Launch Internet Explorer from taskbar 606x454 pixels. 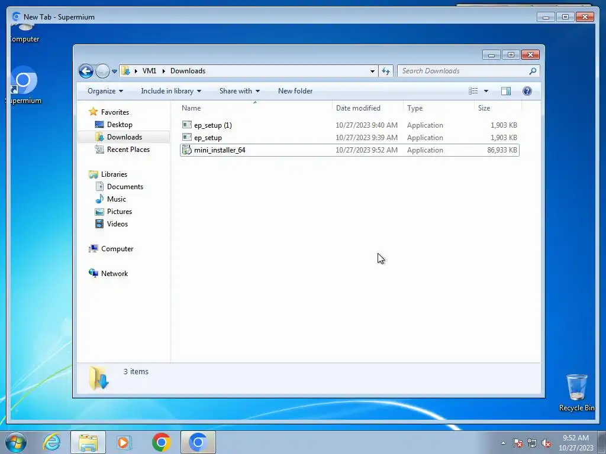pyautogui.click(x=52, y=442)
